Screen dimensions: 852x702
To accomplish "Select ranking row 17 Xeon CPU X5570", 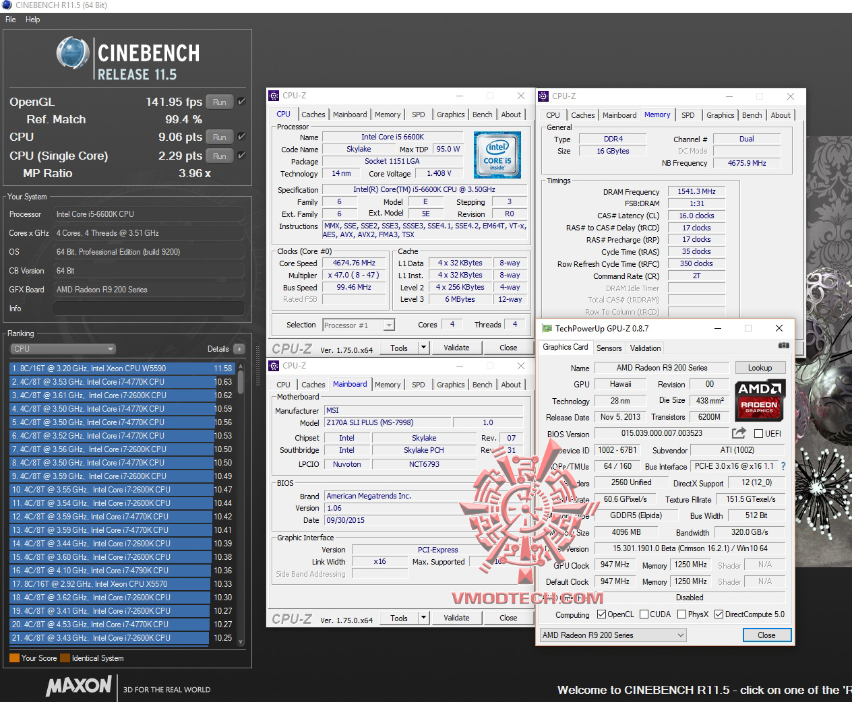I will pyautogui.click(x=121, y=584).
